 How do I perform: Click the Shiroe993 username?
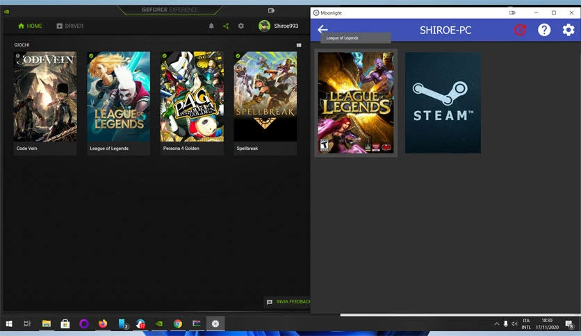286,26
